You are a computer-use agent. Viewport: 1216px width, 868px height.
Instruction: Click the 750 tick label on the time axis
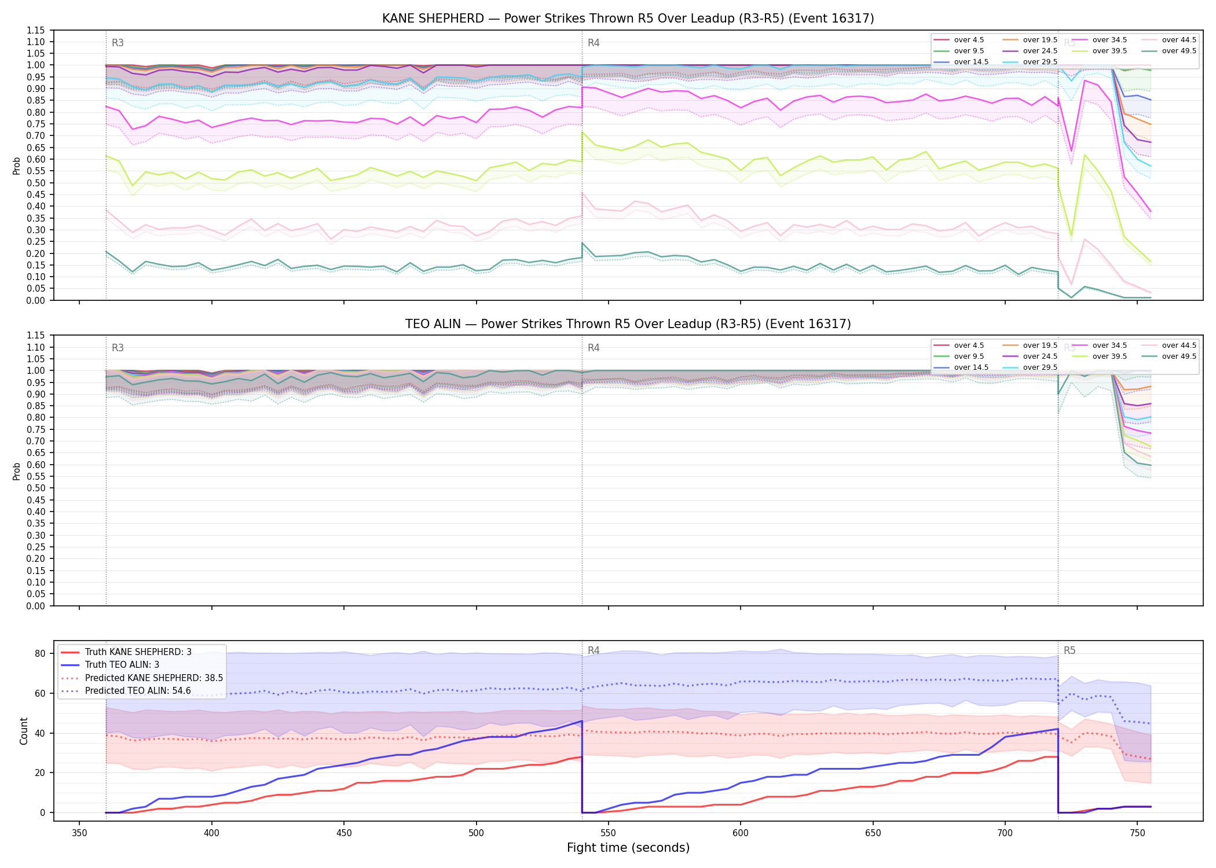click(x=1137, y=833)
